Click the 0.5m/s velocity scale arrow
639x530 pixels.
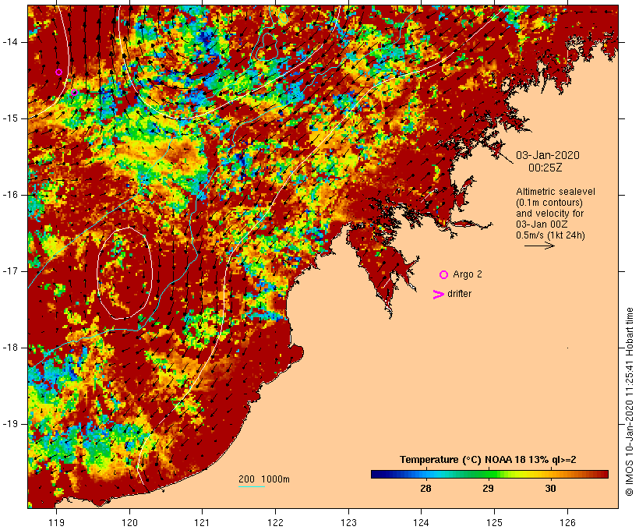(539, 246)
